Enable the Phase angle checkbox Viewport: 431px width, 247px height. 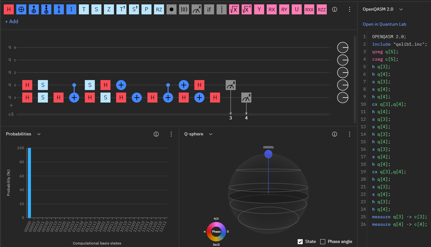click(323, 241)
